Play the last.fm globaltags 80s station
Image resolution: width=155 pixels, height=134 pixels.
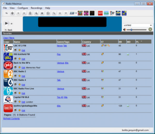click(x=15, y=110)
